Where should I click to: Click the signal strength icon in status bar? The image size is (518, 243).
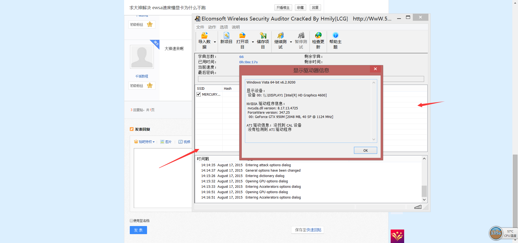418,207
